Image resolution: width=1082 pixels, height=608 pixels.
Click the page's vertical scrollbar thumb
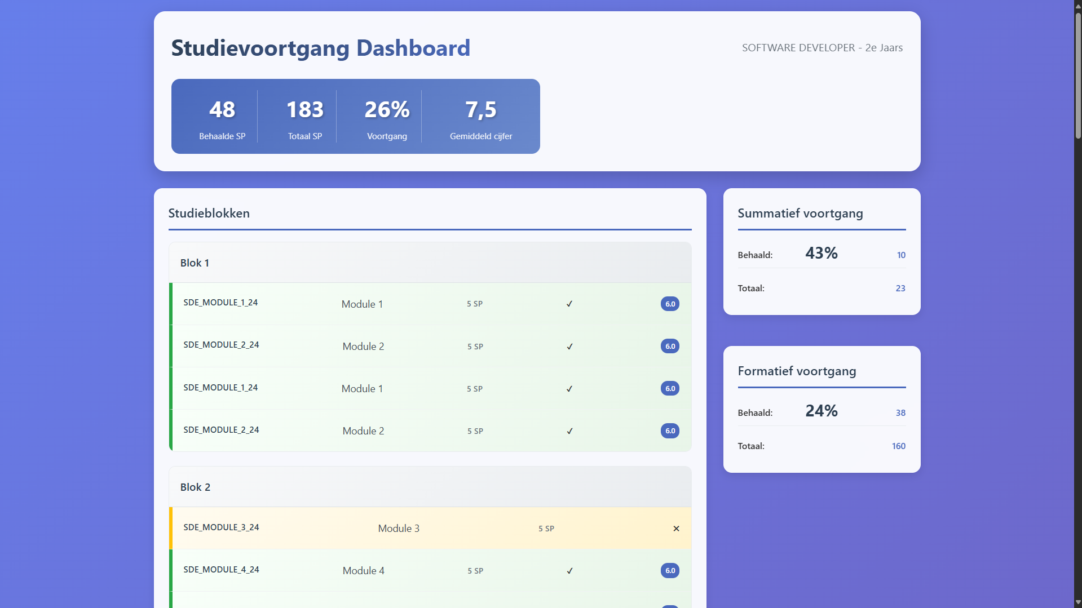[x=1078, y=74]
